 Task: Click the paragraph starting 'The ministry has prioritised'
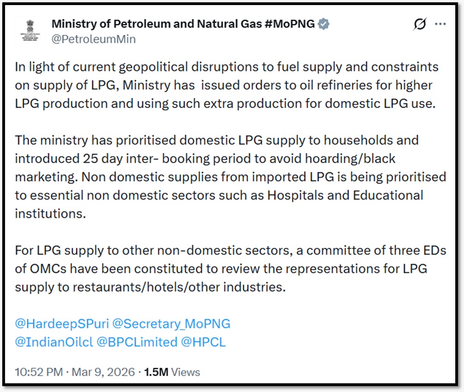(x=226, y=176)
